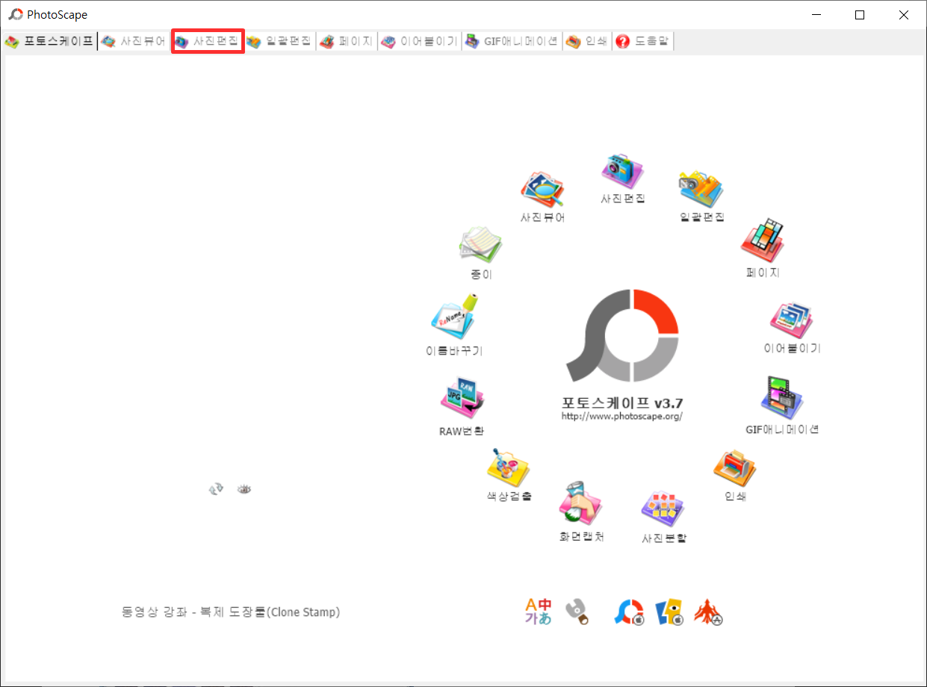The height and width of the screenshot is (687, 927).
Task: Switch to the GIF애니메이션 tab in tab bar
Action: click(512, 41)
